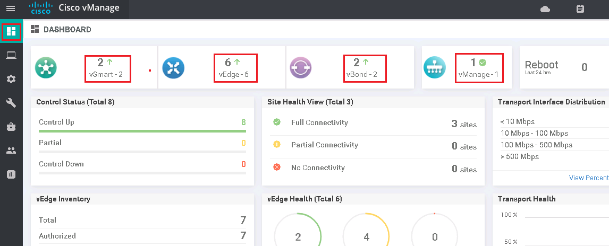Click the Full Connectivity green check icon
Viewport: 609px width, 247px height.
(x=277, y=122)
